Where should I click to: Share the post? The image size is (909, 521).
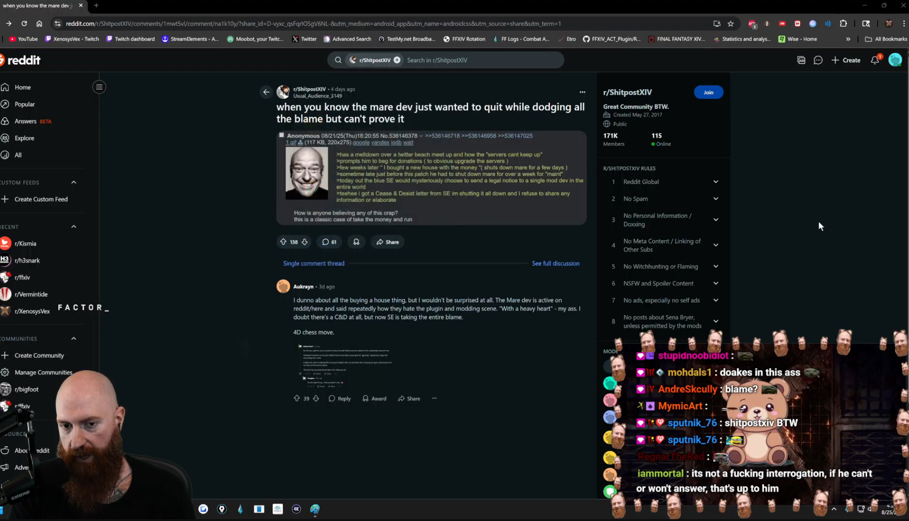point(388,242)
